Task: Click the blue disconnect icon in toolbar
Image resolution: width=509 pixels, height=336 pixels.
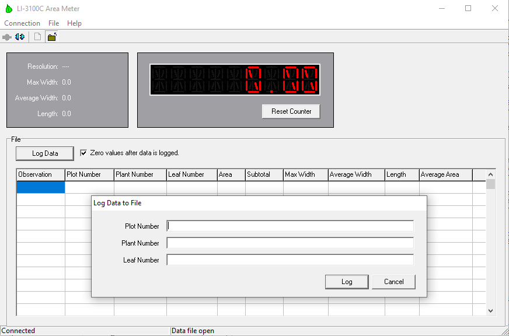Action: point(20,37)
